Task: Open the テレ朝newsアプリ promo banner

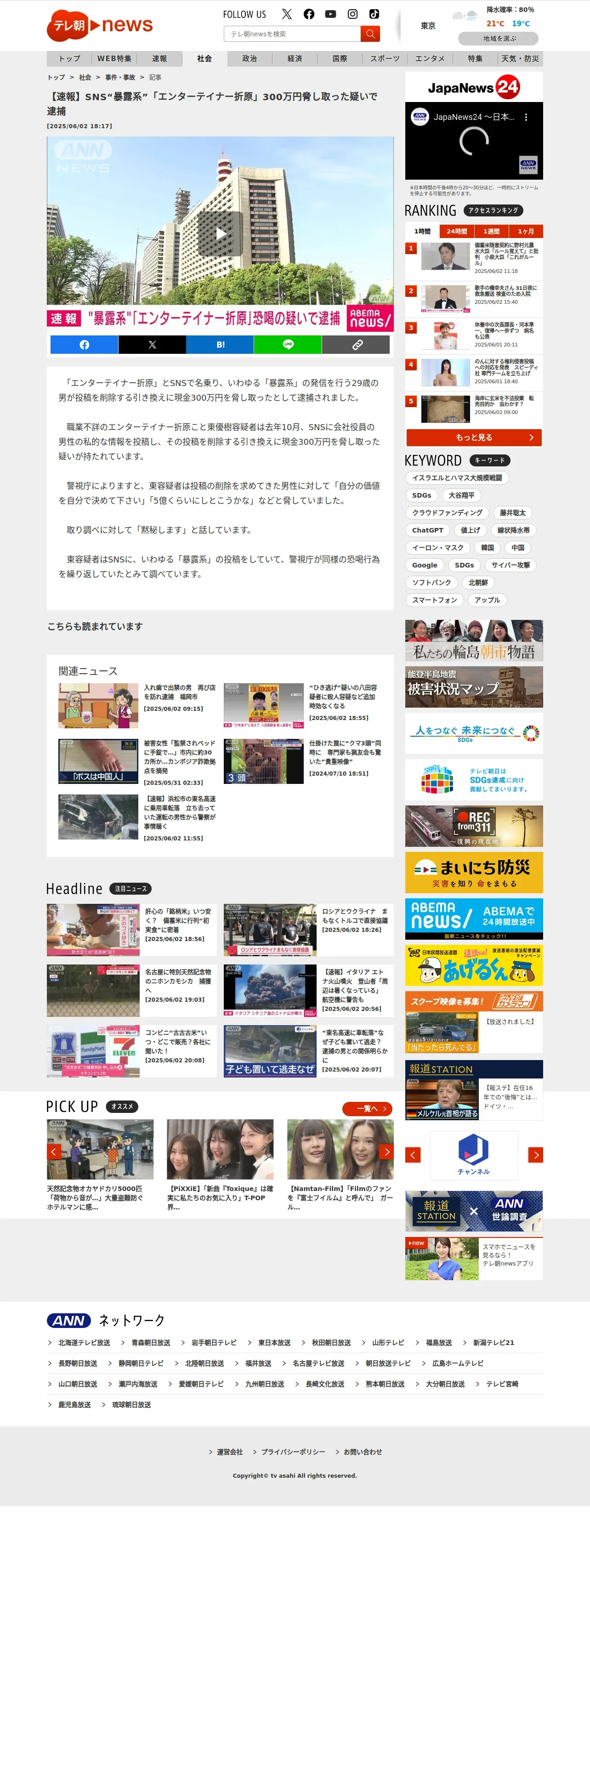Action: pyautogui.click(x=474, y=1259)
